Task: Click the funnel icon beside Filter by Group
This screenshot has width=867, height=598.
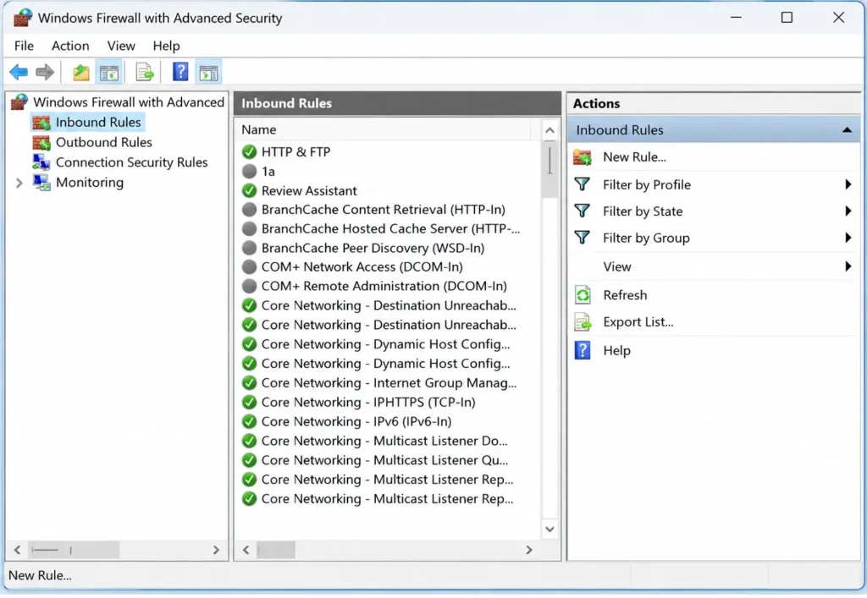Action: [x=582, y=238]
